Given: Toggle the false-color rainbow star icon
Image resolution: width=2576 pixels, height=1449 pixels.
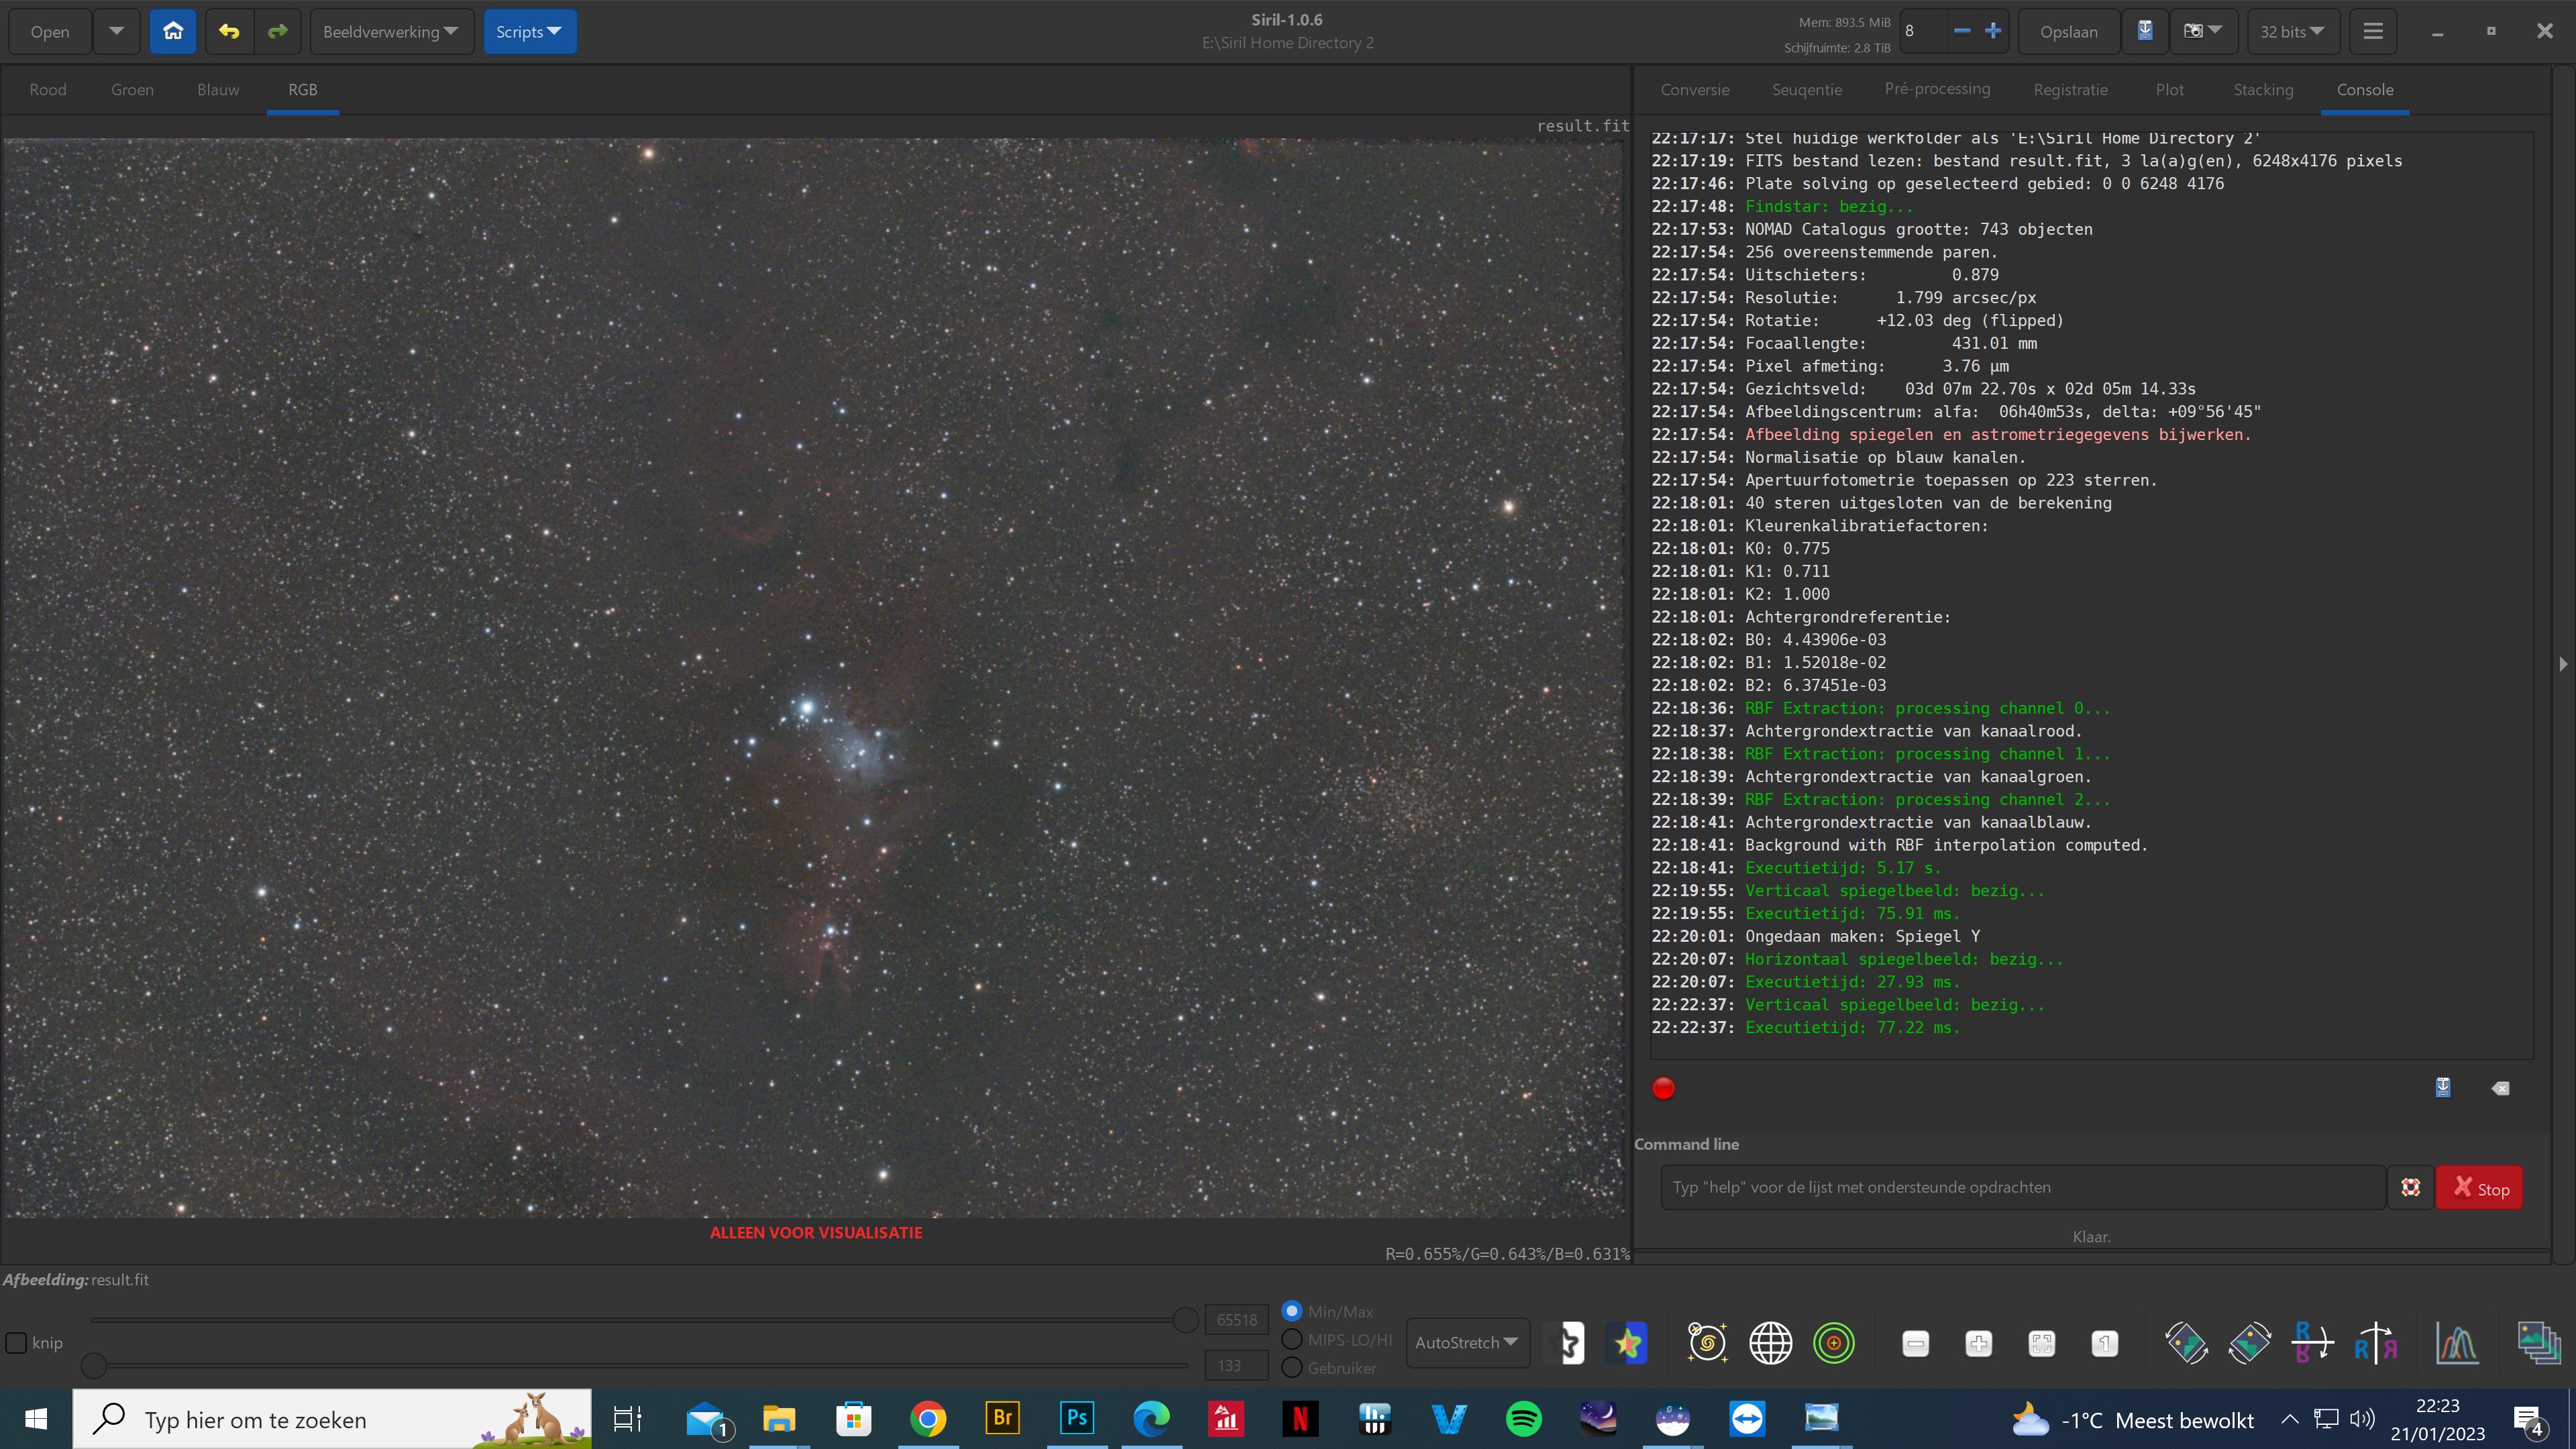Looking at the screenshot, I should pos(1627,1343).
